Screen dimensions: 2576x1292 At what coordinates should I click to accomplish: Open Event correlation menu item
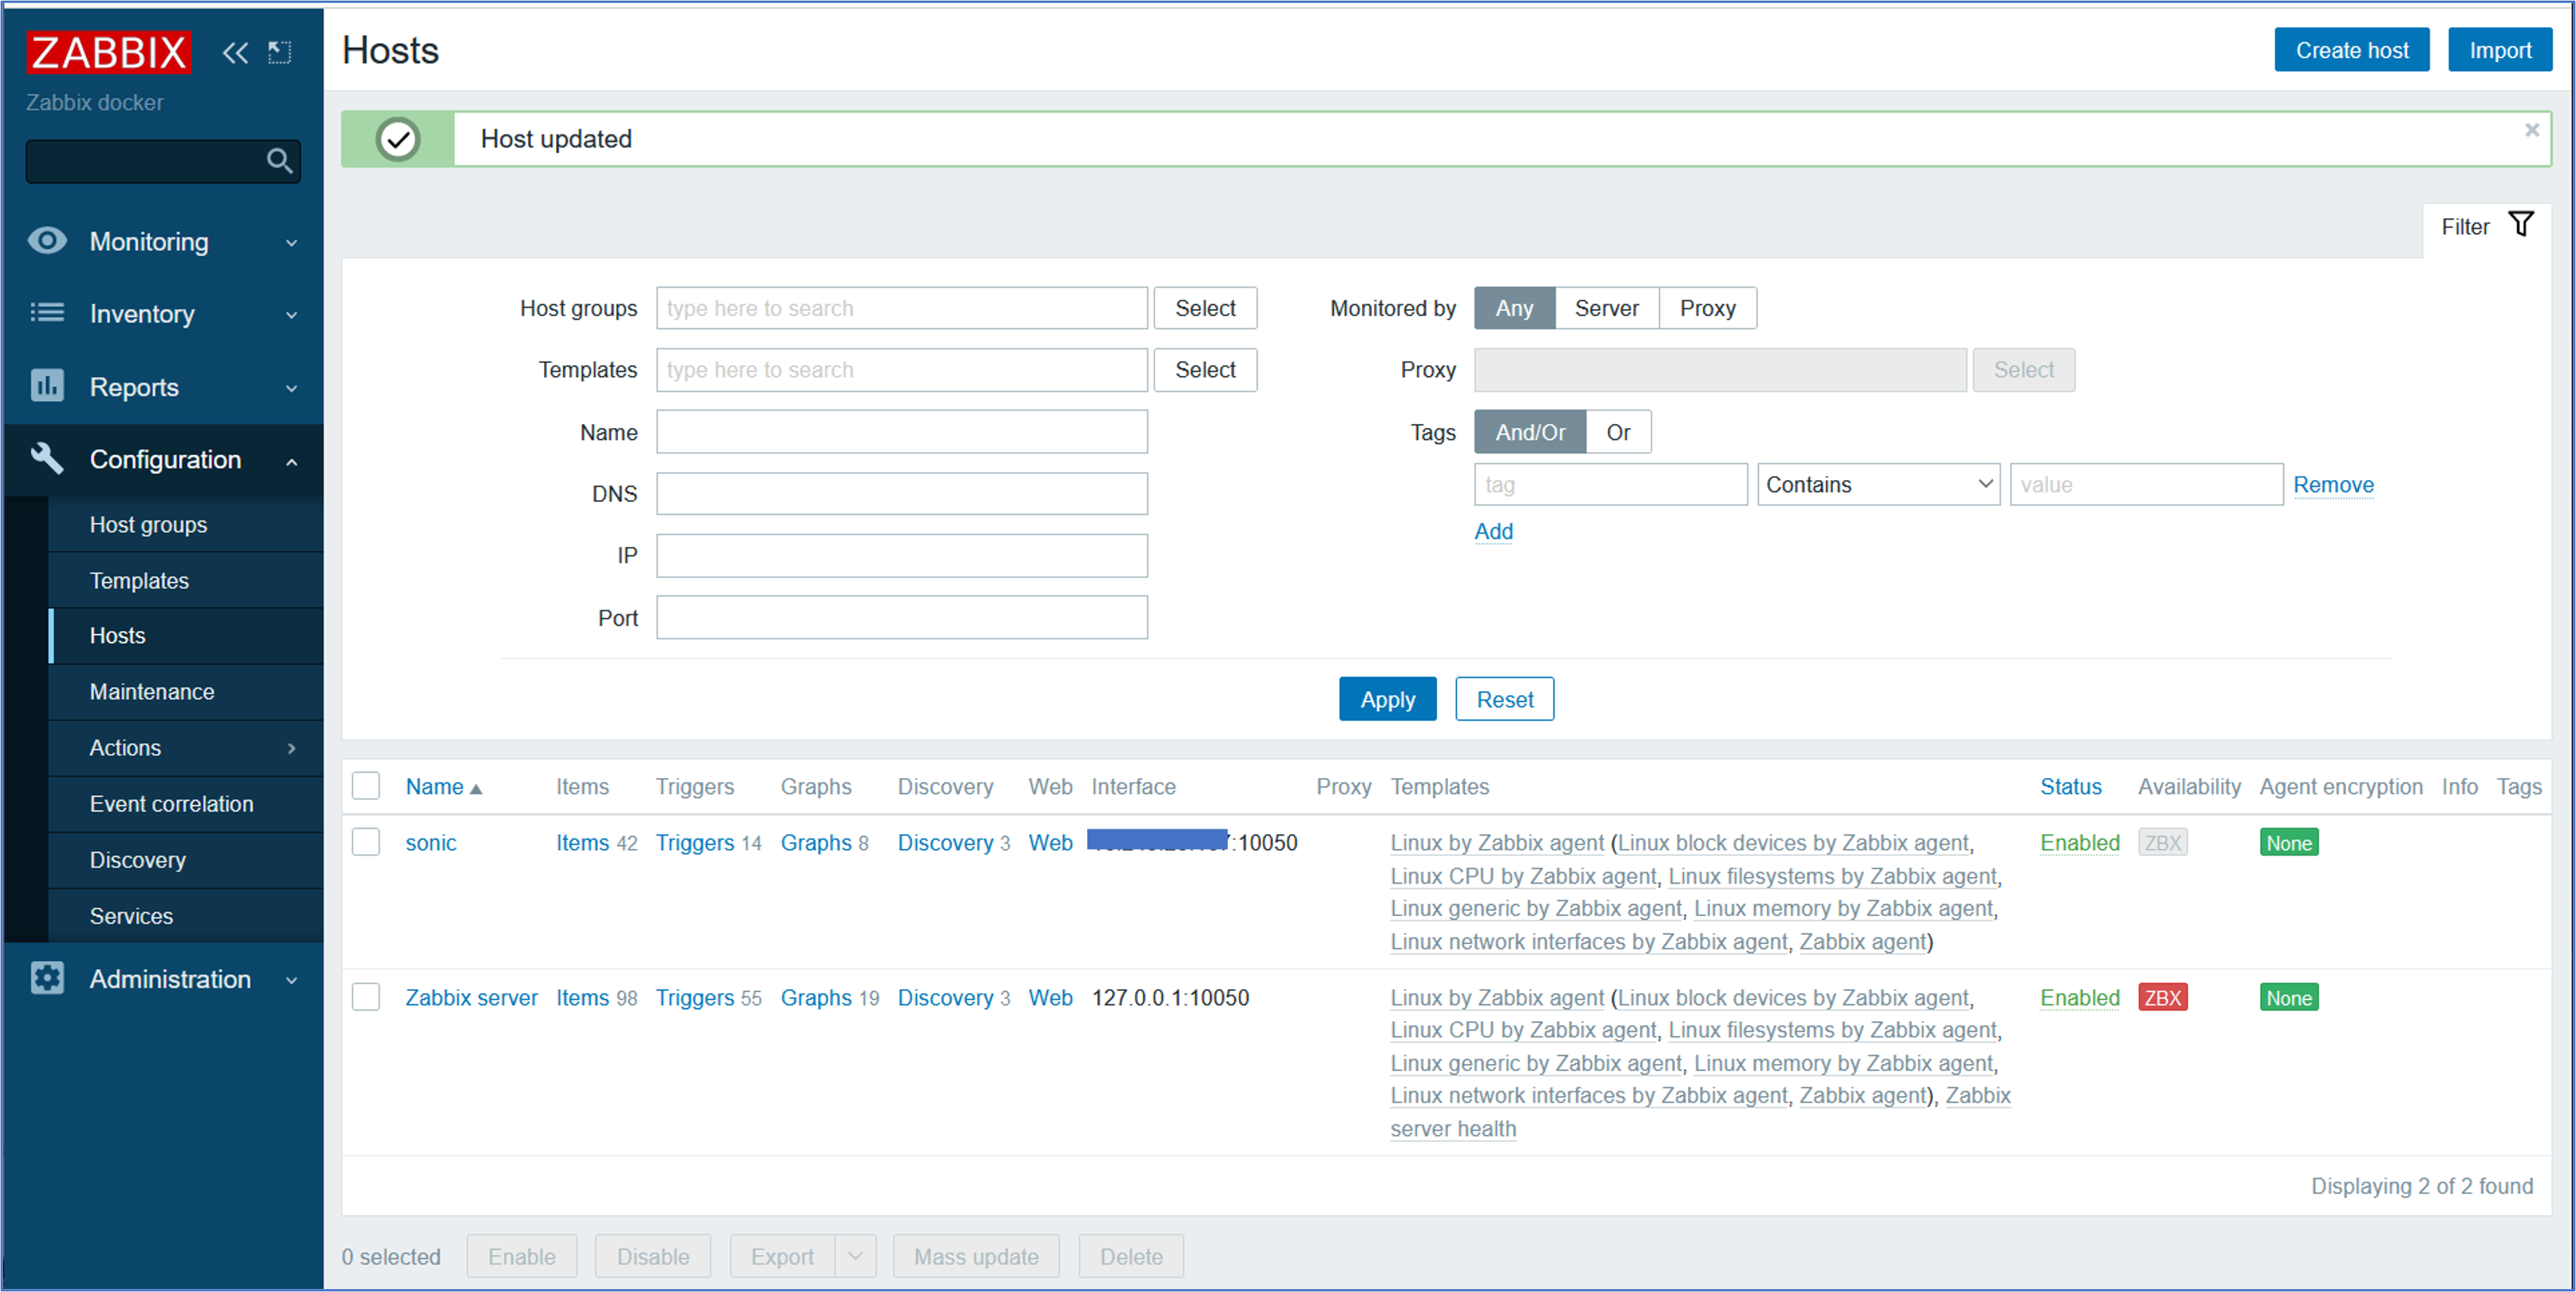171,803
